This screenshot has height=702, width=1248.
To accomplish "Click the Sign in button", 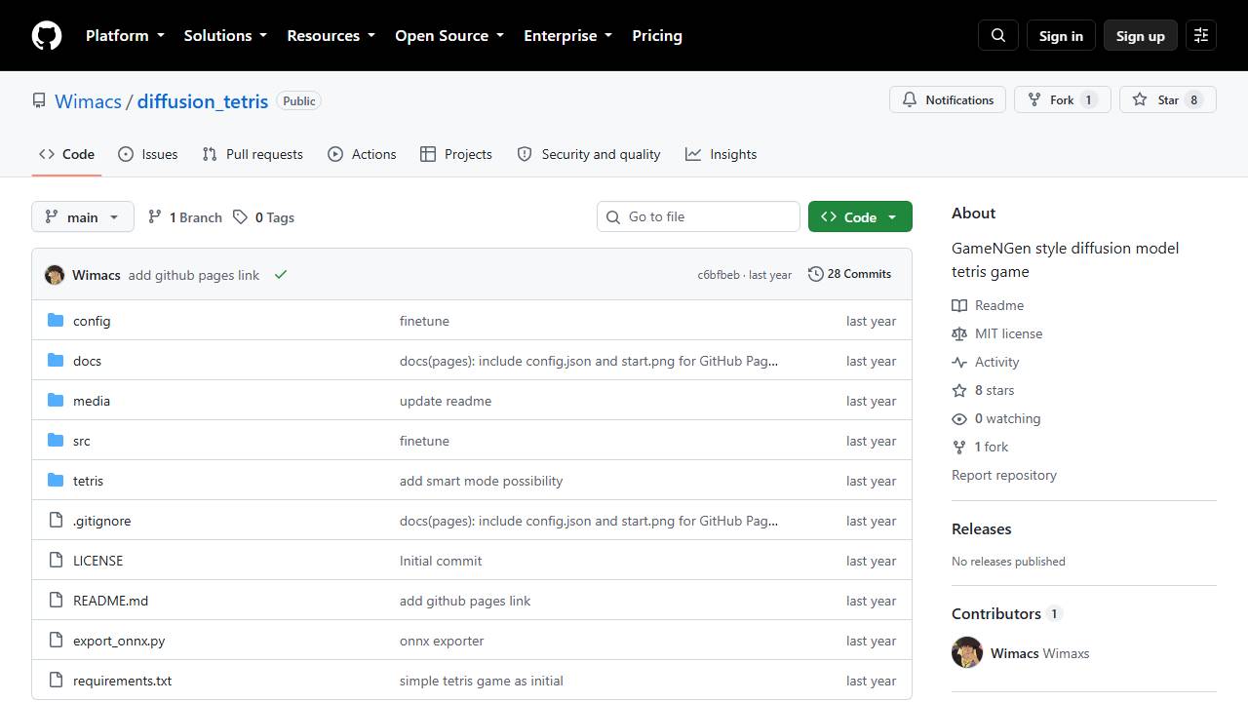I will coord(1061,35).
